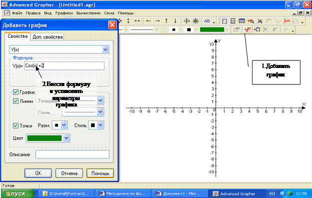Expand the points Стиль dropdown
The height and width of the screenshot is (198, 312).
100,125
